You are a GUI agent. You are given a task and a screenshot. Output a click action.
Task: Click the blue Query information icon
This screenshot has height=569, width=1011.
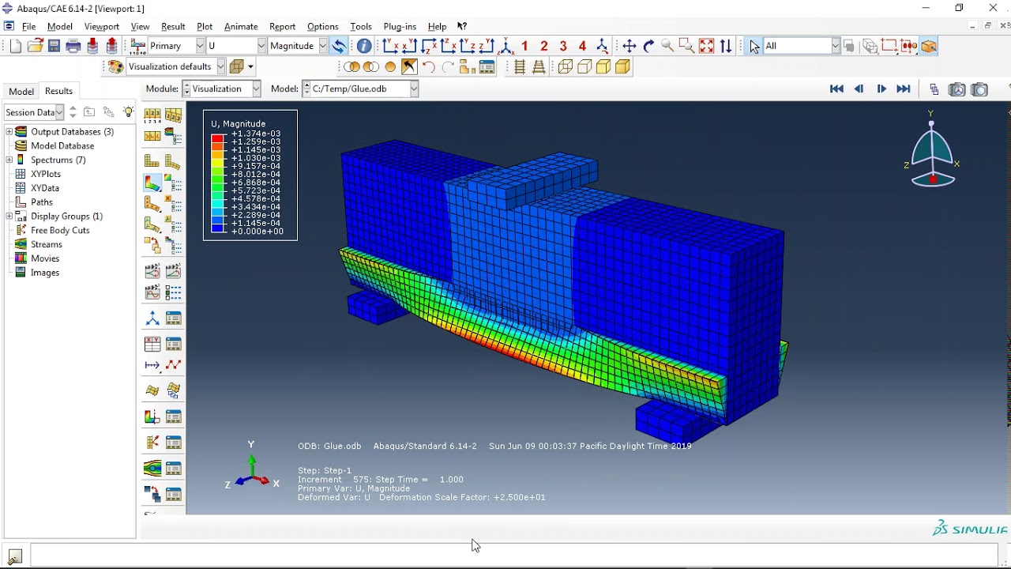364,46
